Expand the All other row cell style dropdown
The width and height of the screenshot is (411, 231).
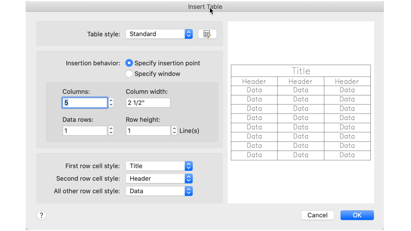[x=159, y=191]
